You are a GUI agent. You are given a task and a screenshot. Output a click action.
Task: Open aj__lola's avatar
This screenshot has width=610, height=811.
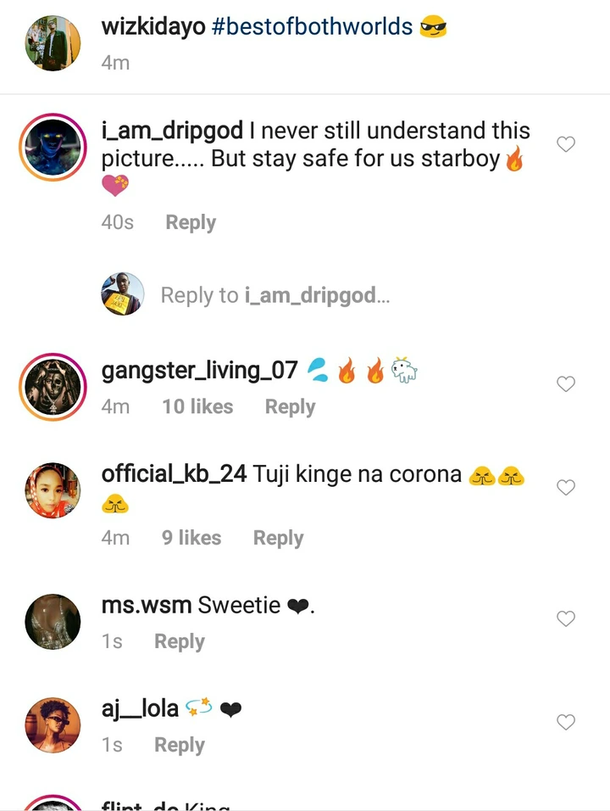pyautogui.click(x=53, y=725)
